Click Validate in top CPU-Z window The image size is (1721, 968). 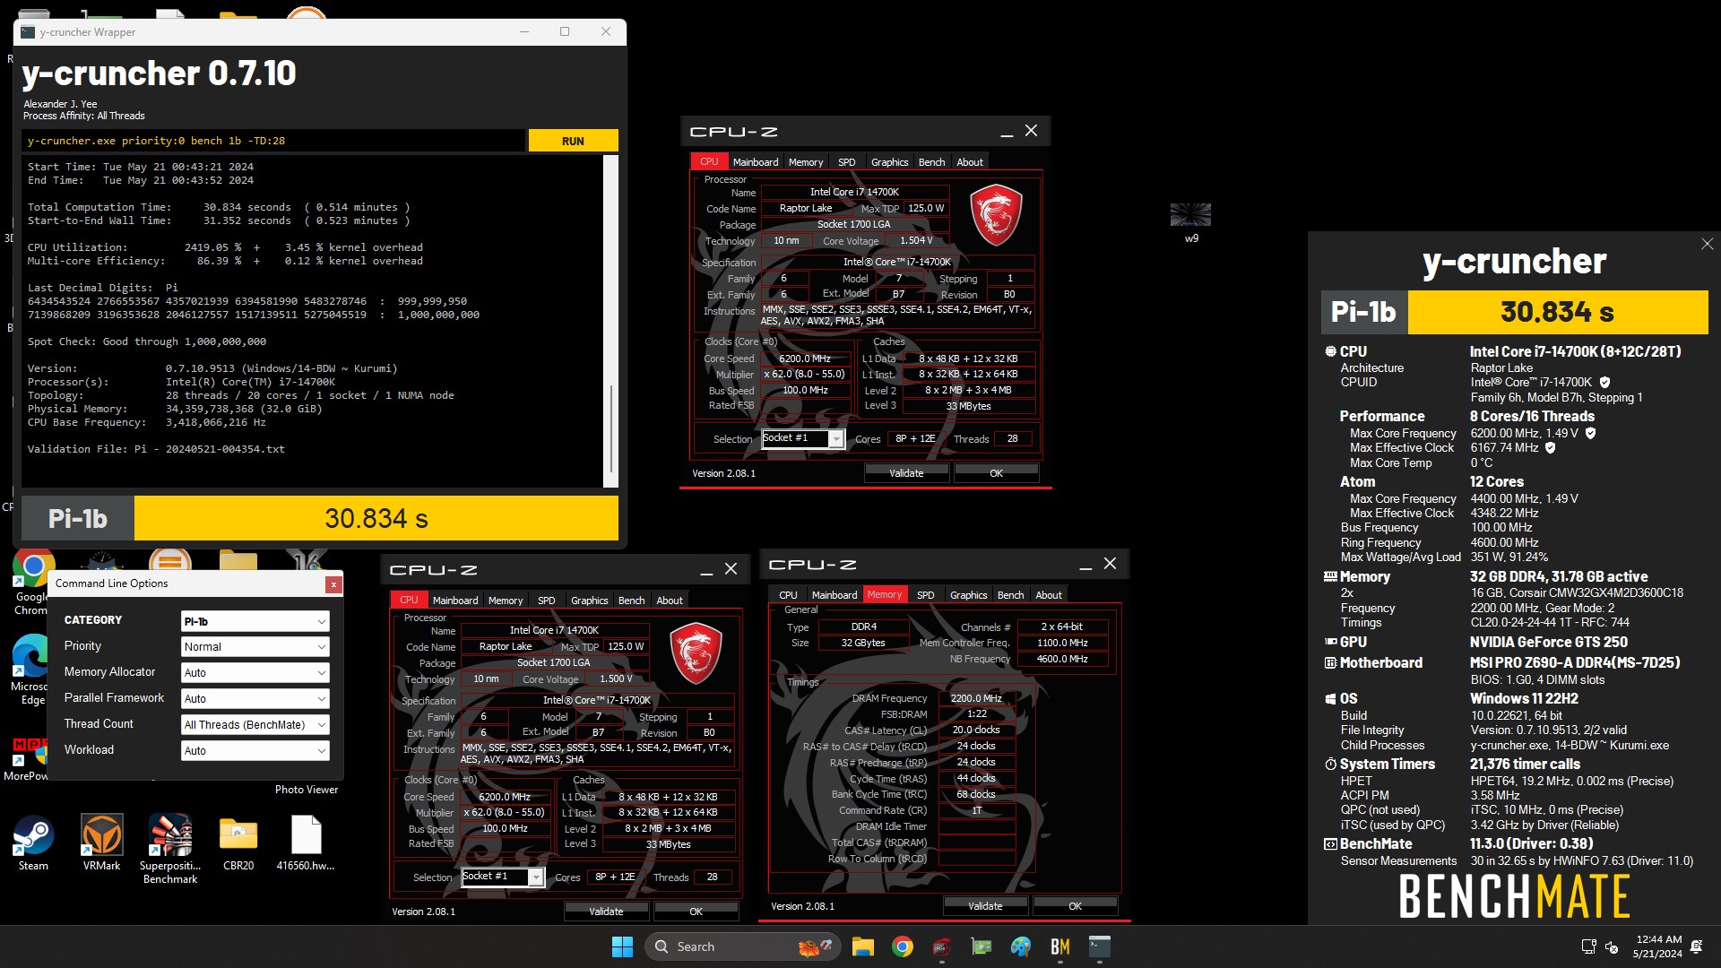click(906, 473)
